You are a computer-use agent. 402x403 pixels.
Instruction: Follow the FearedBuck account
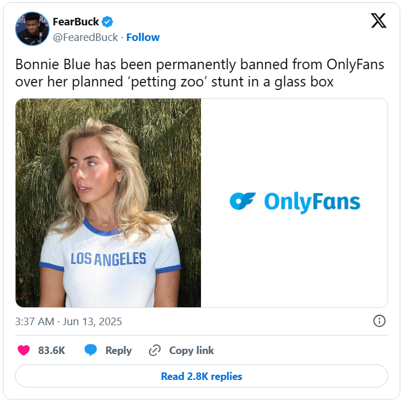(143, 37)
